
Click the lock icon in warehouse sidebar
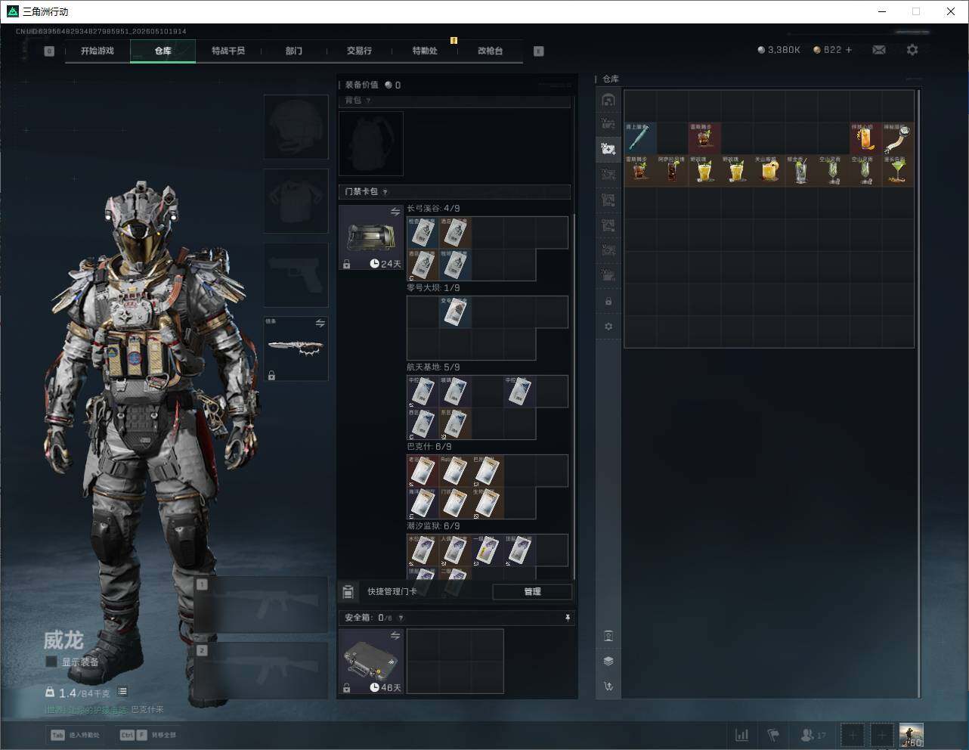pyautogui.click(x=608, y=302)
